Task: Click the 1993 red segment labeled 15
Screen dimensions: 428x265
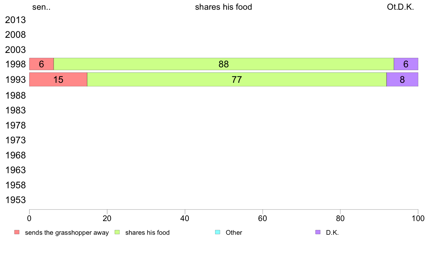Action: point(58,80)
